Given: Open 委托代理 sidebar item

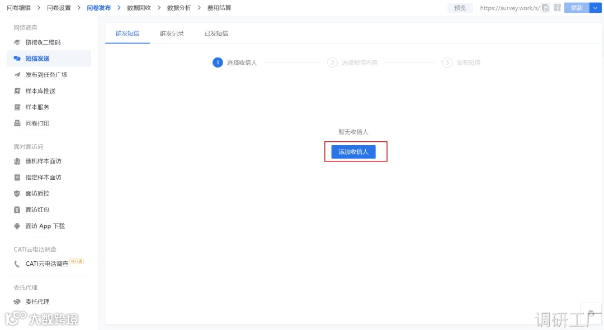Looking at the screenshot, I should pos(49,302).
